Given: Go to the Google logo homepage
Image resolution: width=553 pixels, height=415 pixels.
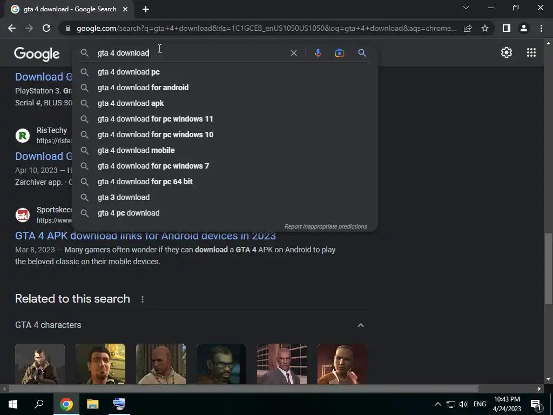Looking at the screenshot, I should click(x=37, y=53).
